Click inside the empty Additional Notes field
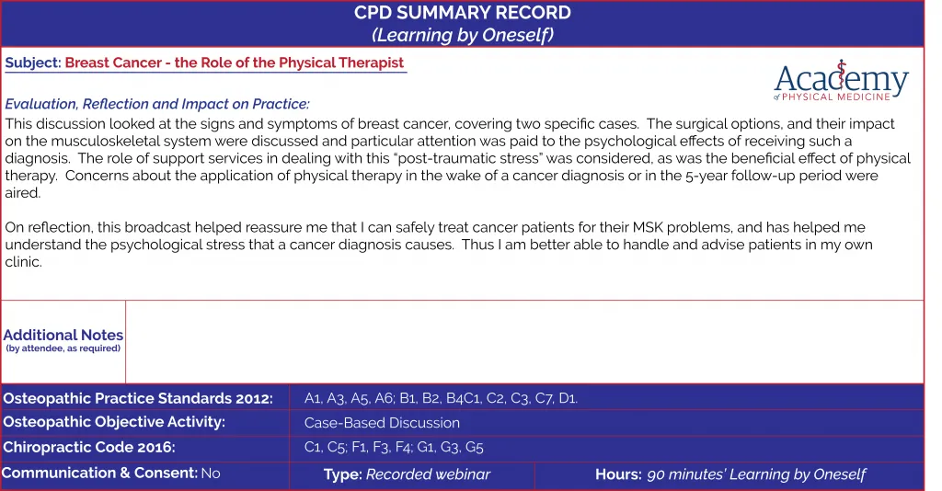Screen dimensions: 942x491 pyautogui.click(x=524, y=341)
